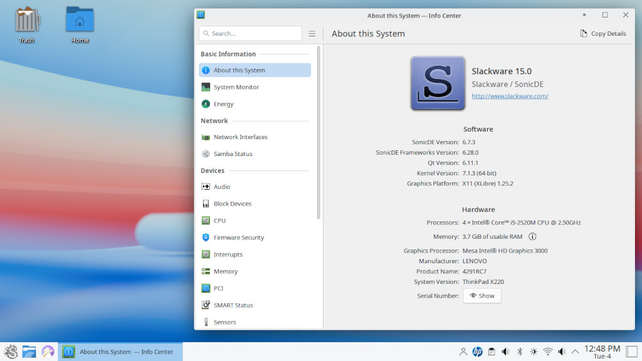Click the memory info circle icon
Image resolution: width=642 pixels, height=361 pixels.
pyautogui.click(x=532, y=236)
